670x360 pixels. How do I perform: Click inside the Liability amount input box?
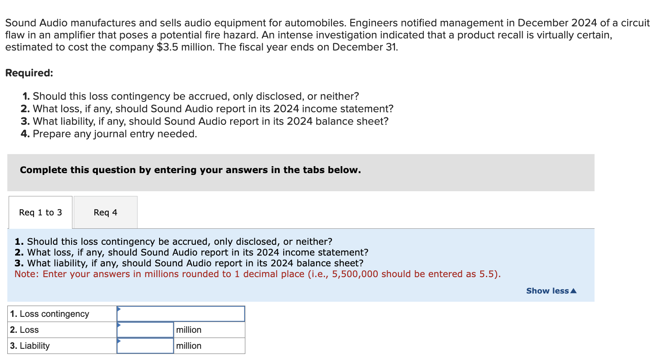(145, 345)
